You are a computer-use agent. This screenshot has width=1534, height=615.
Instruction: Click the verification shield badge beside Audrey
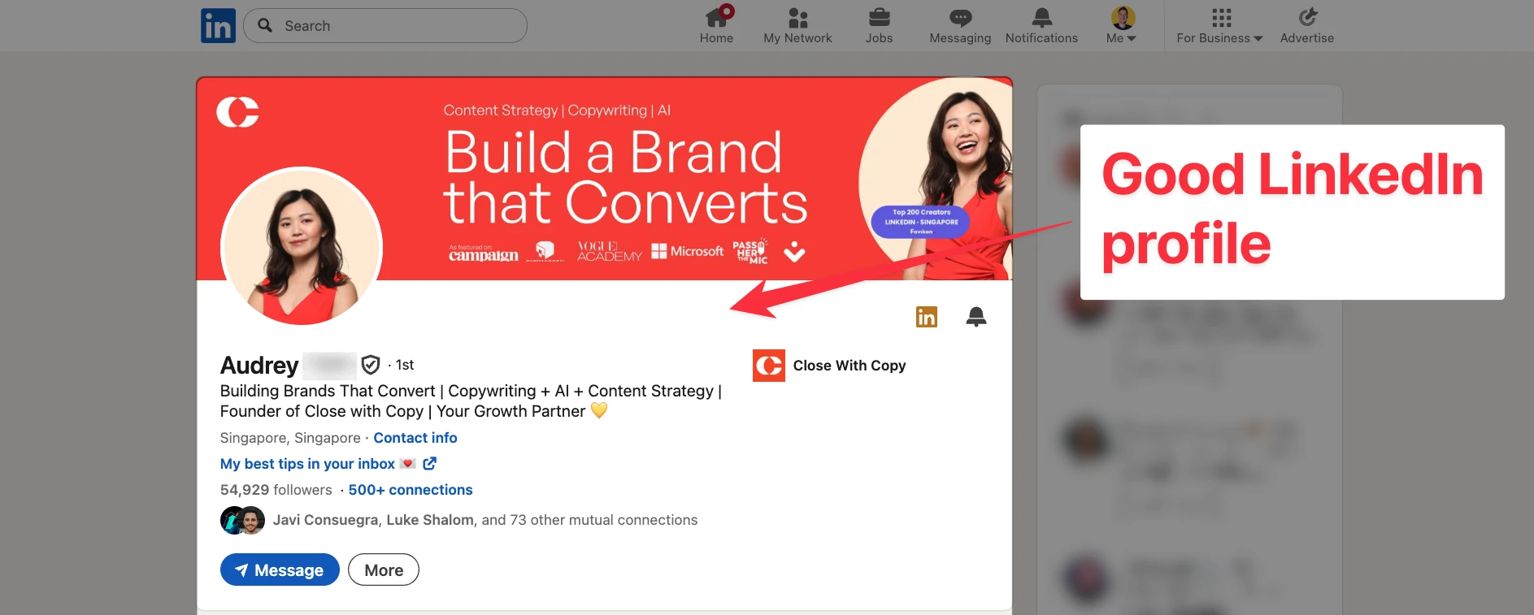tap(371, 365)
